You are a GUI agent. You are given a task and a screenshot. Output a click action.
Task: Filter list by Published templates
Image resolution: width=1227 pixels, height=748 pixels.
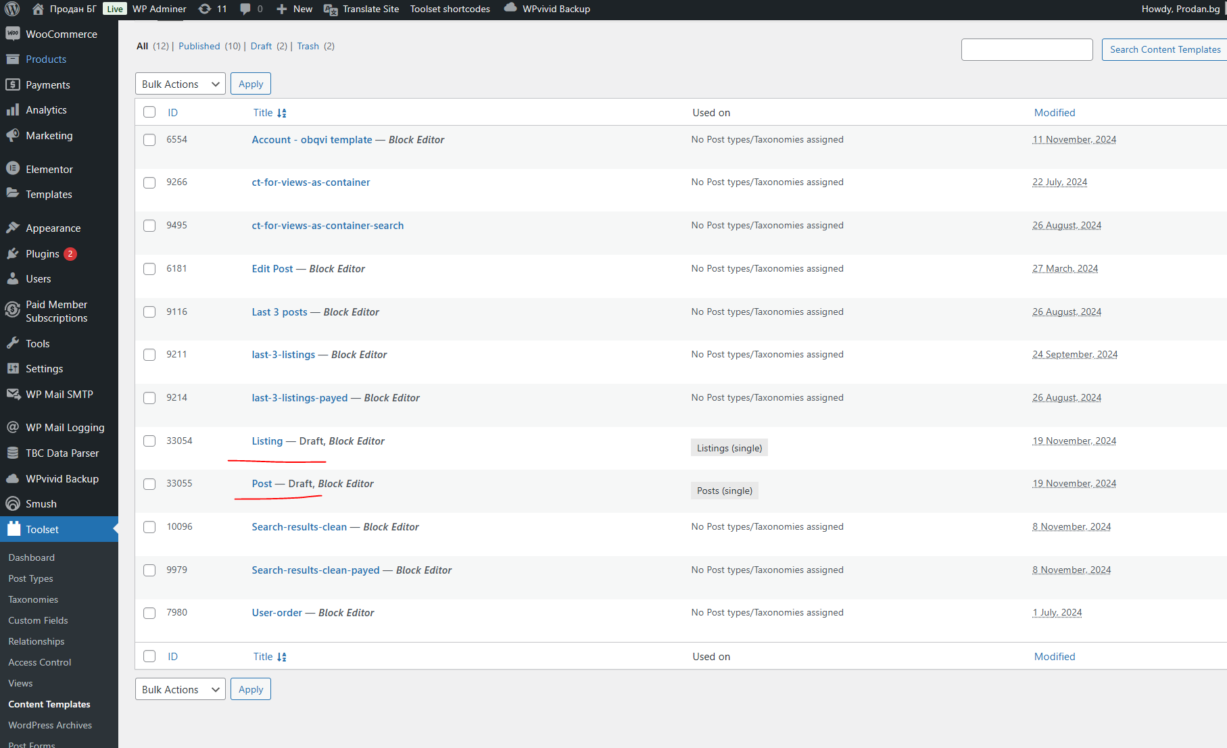point(199,46)
